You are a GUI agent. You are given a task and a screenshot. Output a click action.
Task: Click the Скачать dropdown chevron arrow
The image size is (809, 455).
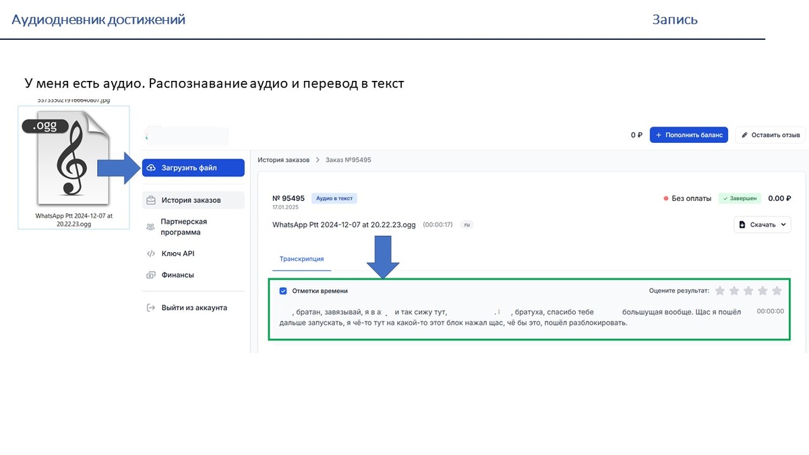coord(783,224)
